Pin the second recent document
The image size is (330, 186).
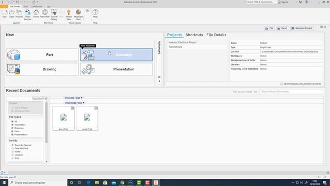pos(96,108)
